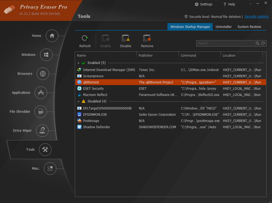Image resolution: width=272 pixels, height=203 pixels.
Task: Click the Drive Wiper sidebar label
Action: (x=22, y=130)
